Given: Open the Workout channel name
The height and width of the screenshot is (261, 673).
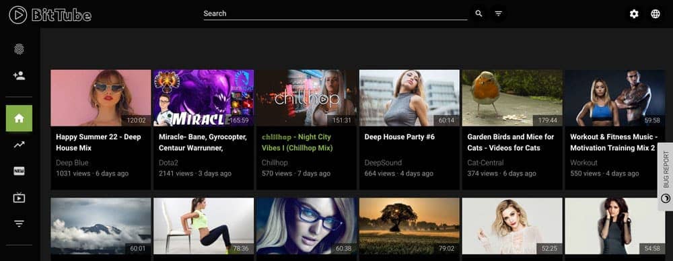Looking at the screenshot, I should coord(583,163).
